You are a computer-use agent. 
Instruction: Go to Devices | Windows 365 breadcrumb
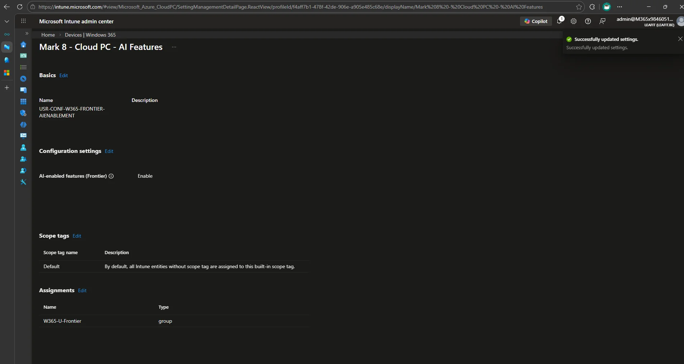click(90, 35)
